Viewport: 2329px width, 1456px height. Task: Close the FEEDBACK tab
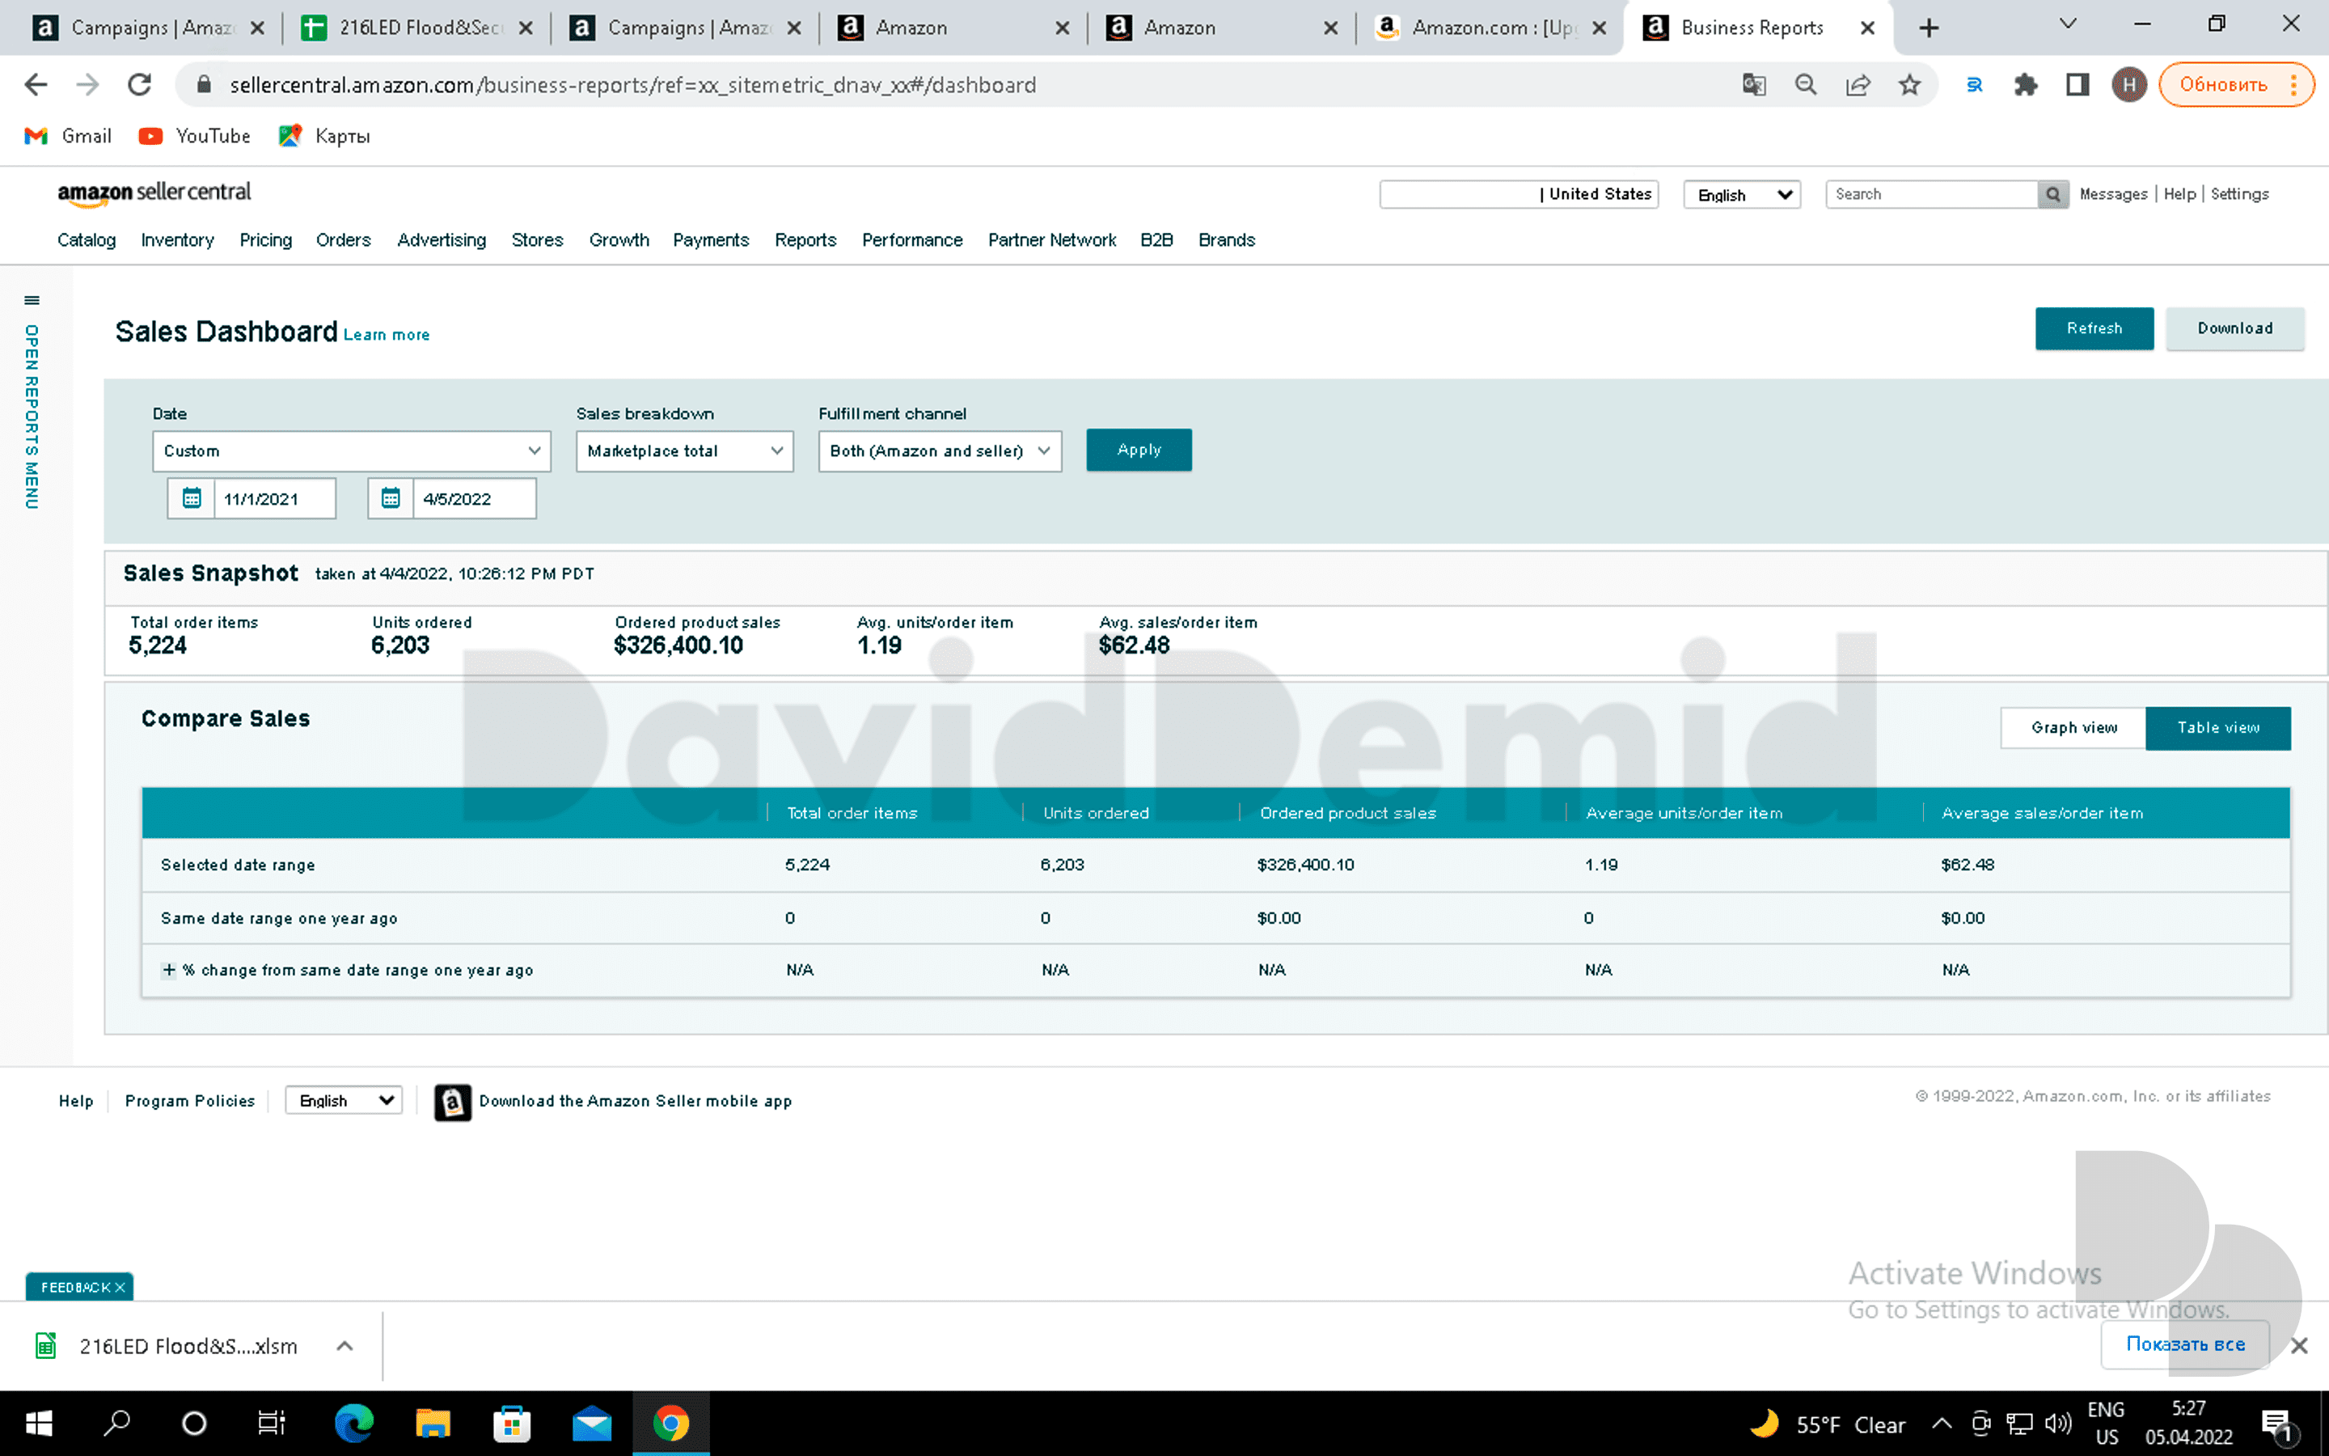[x=120, y=1288]
